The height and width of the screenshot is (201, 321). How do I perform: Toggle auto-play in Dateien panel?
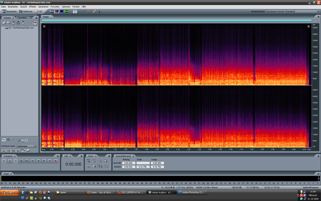4,140
